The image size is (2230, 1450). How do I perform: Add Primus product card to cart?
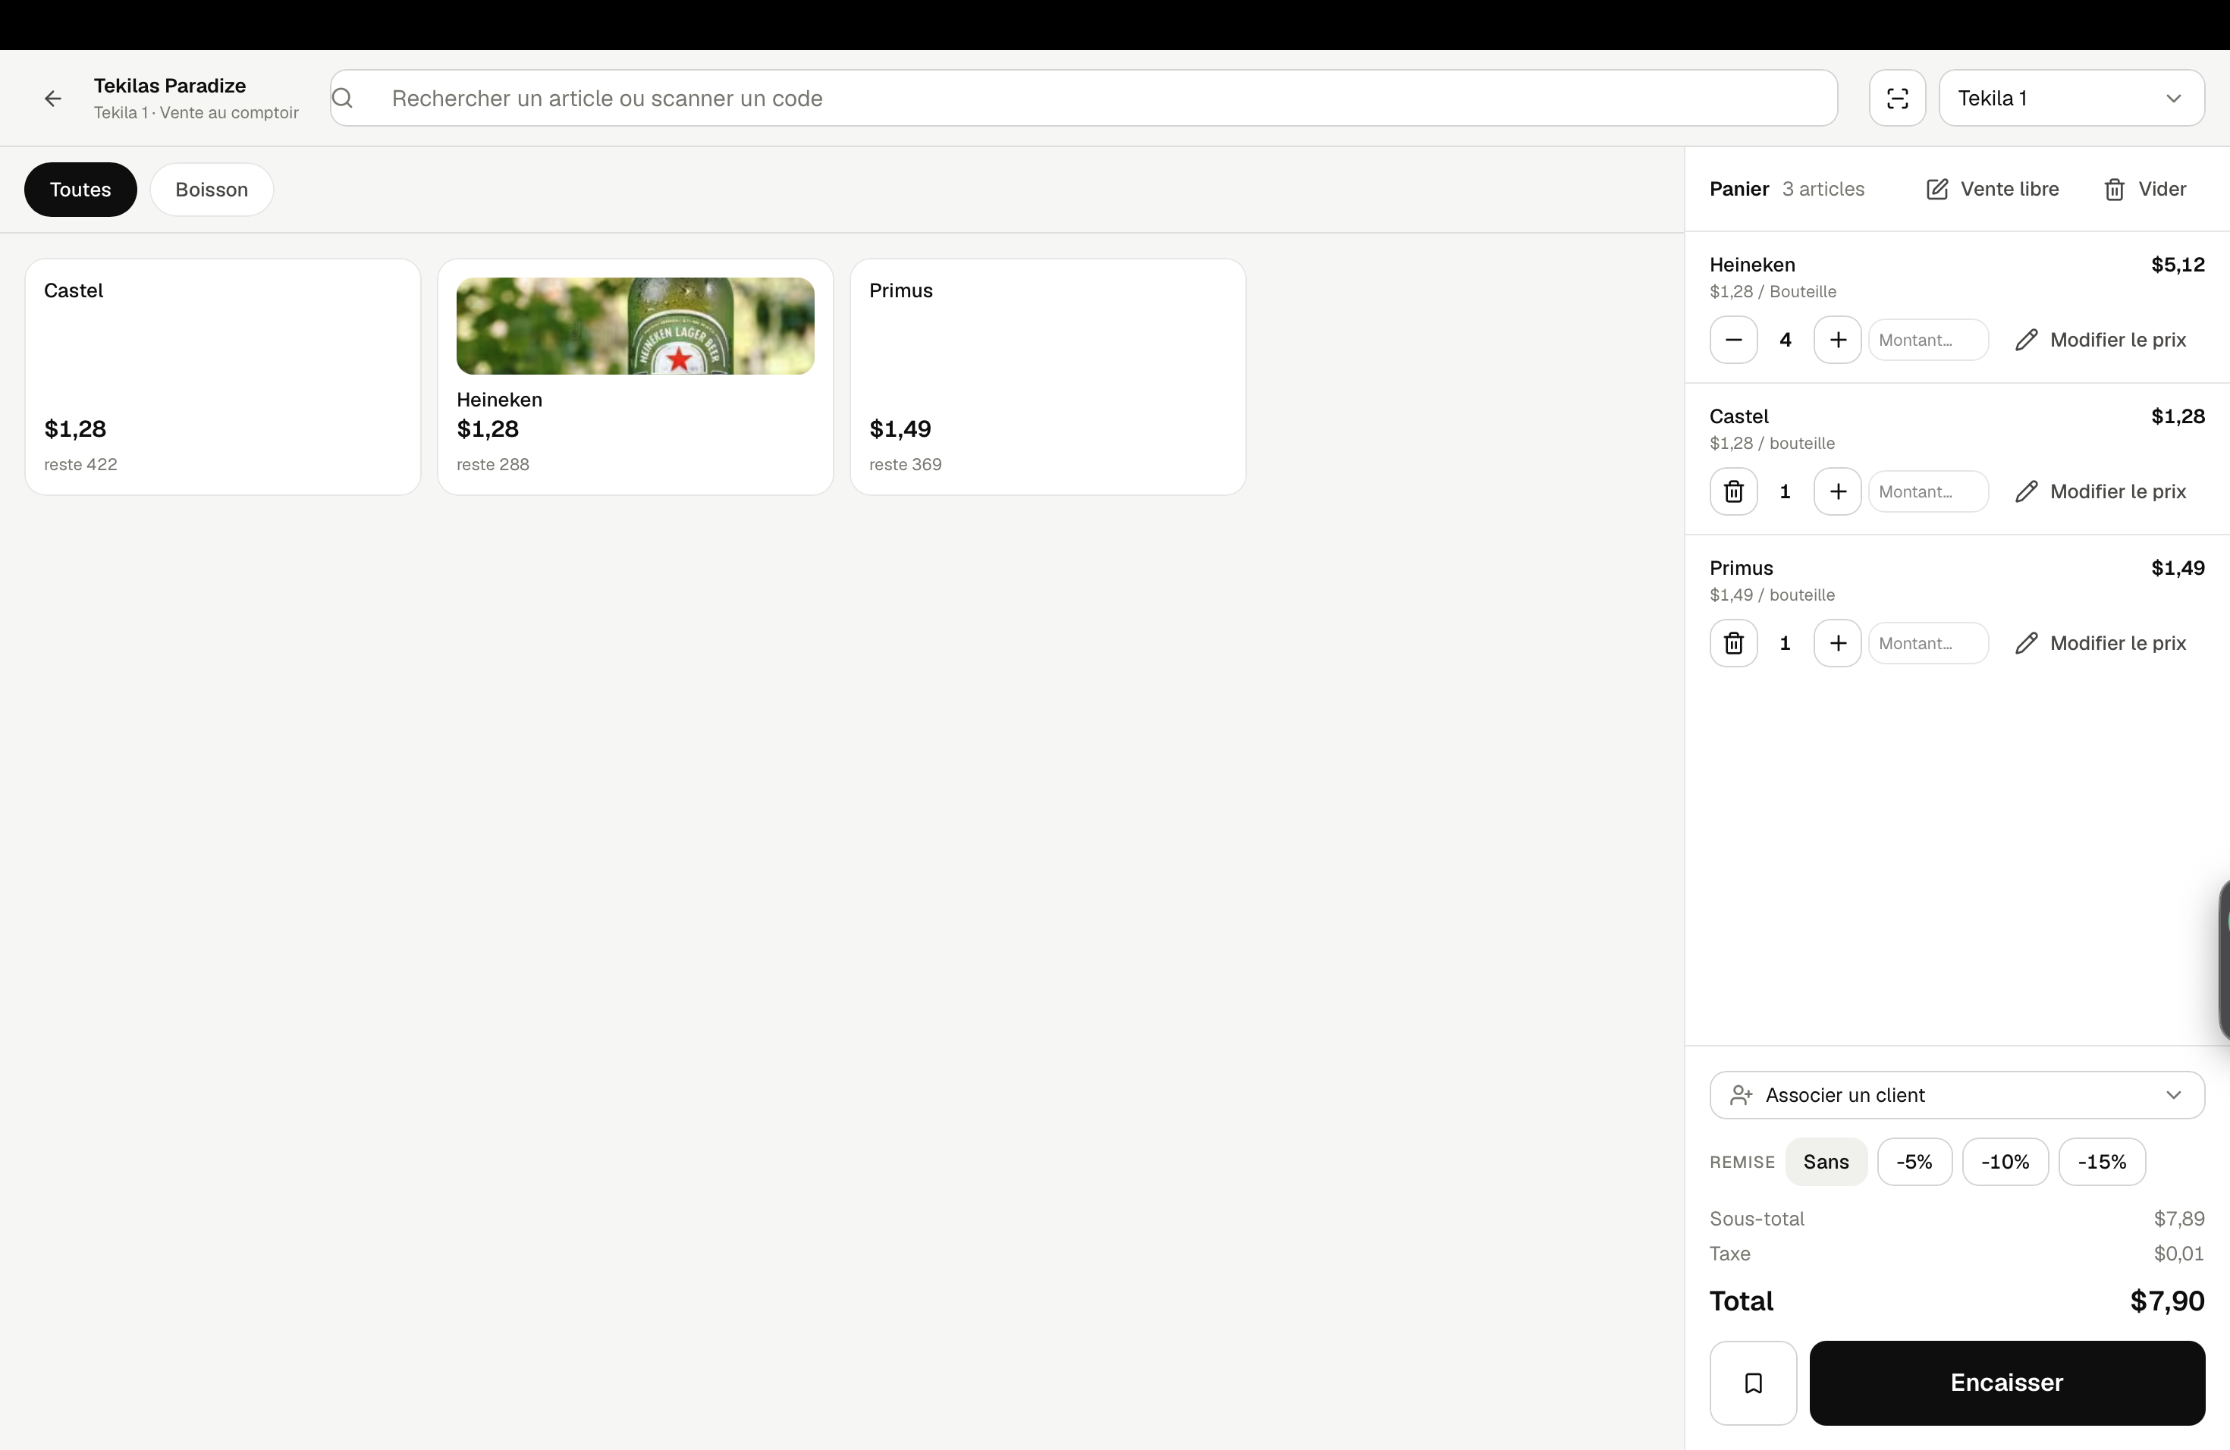(x=1047, y=377)
